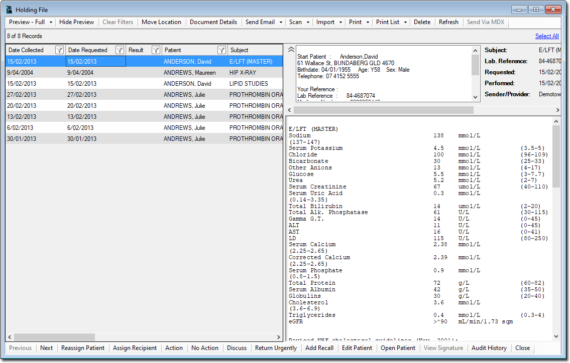This screenshot has height=363, width=570.
Task: Select the ANDREWS, Maureen HIP X-RAY row
Action: (x=144, y=73)
